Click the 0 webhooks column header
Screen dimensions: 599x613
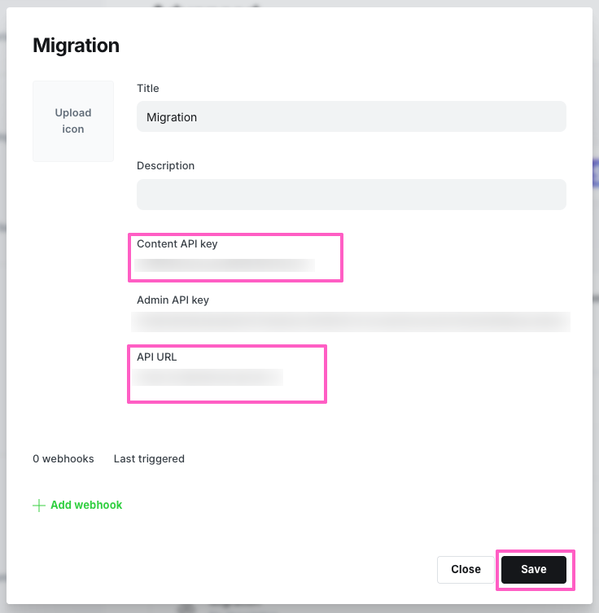[63, 459]
